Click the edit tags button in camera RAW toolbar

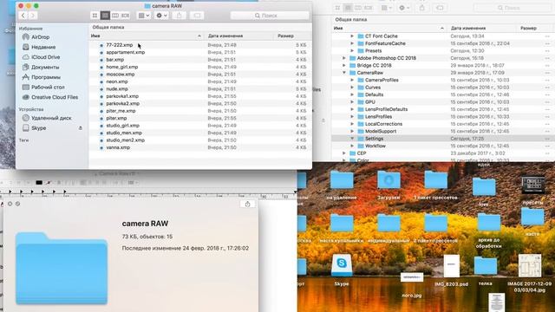[197, 16]
